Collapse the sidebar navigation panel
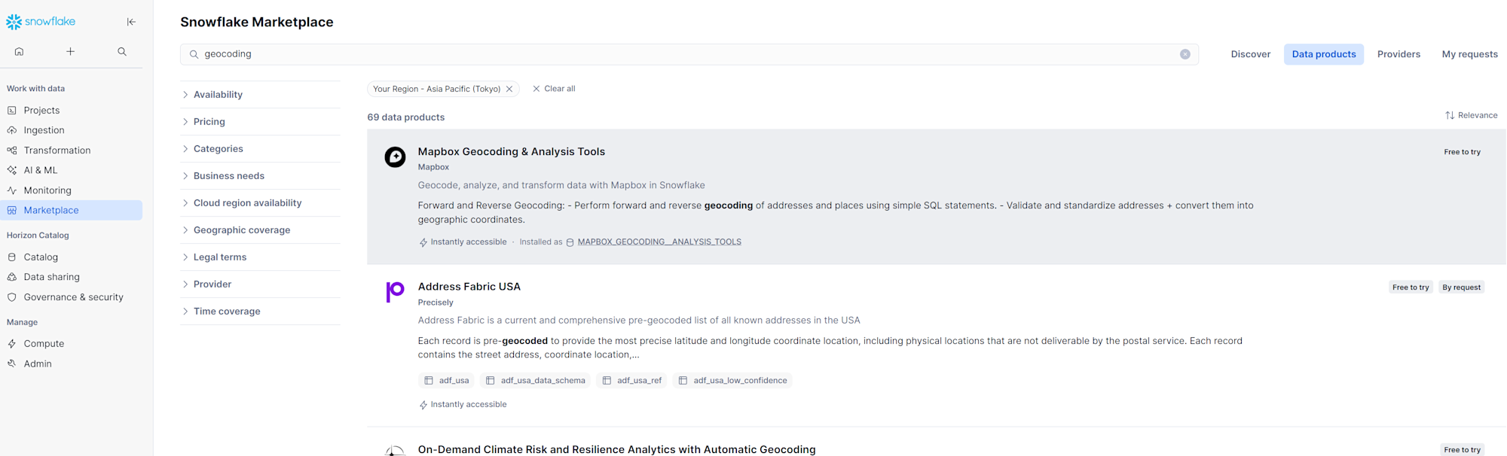 [131, 22]
